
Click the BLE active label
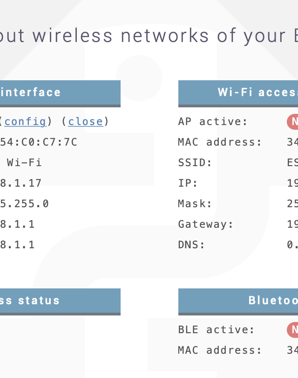coord(217,330)
